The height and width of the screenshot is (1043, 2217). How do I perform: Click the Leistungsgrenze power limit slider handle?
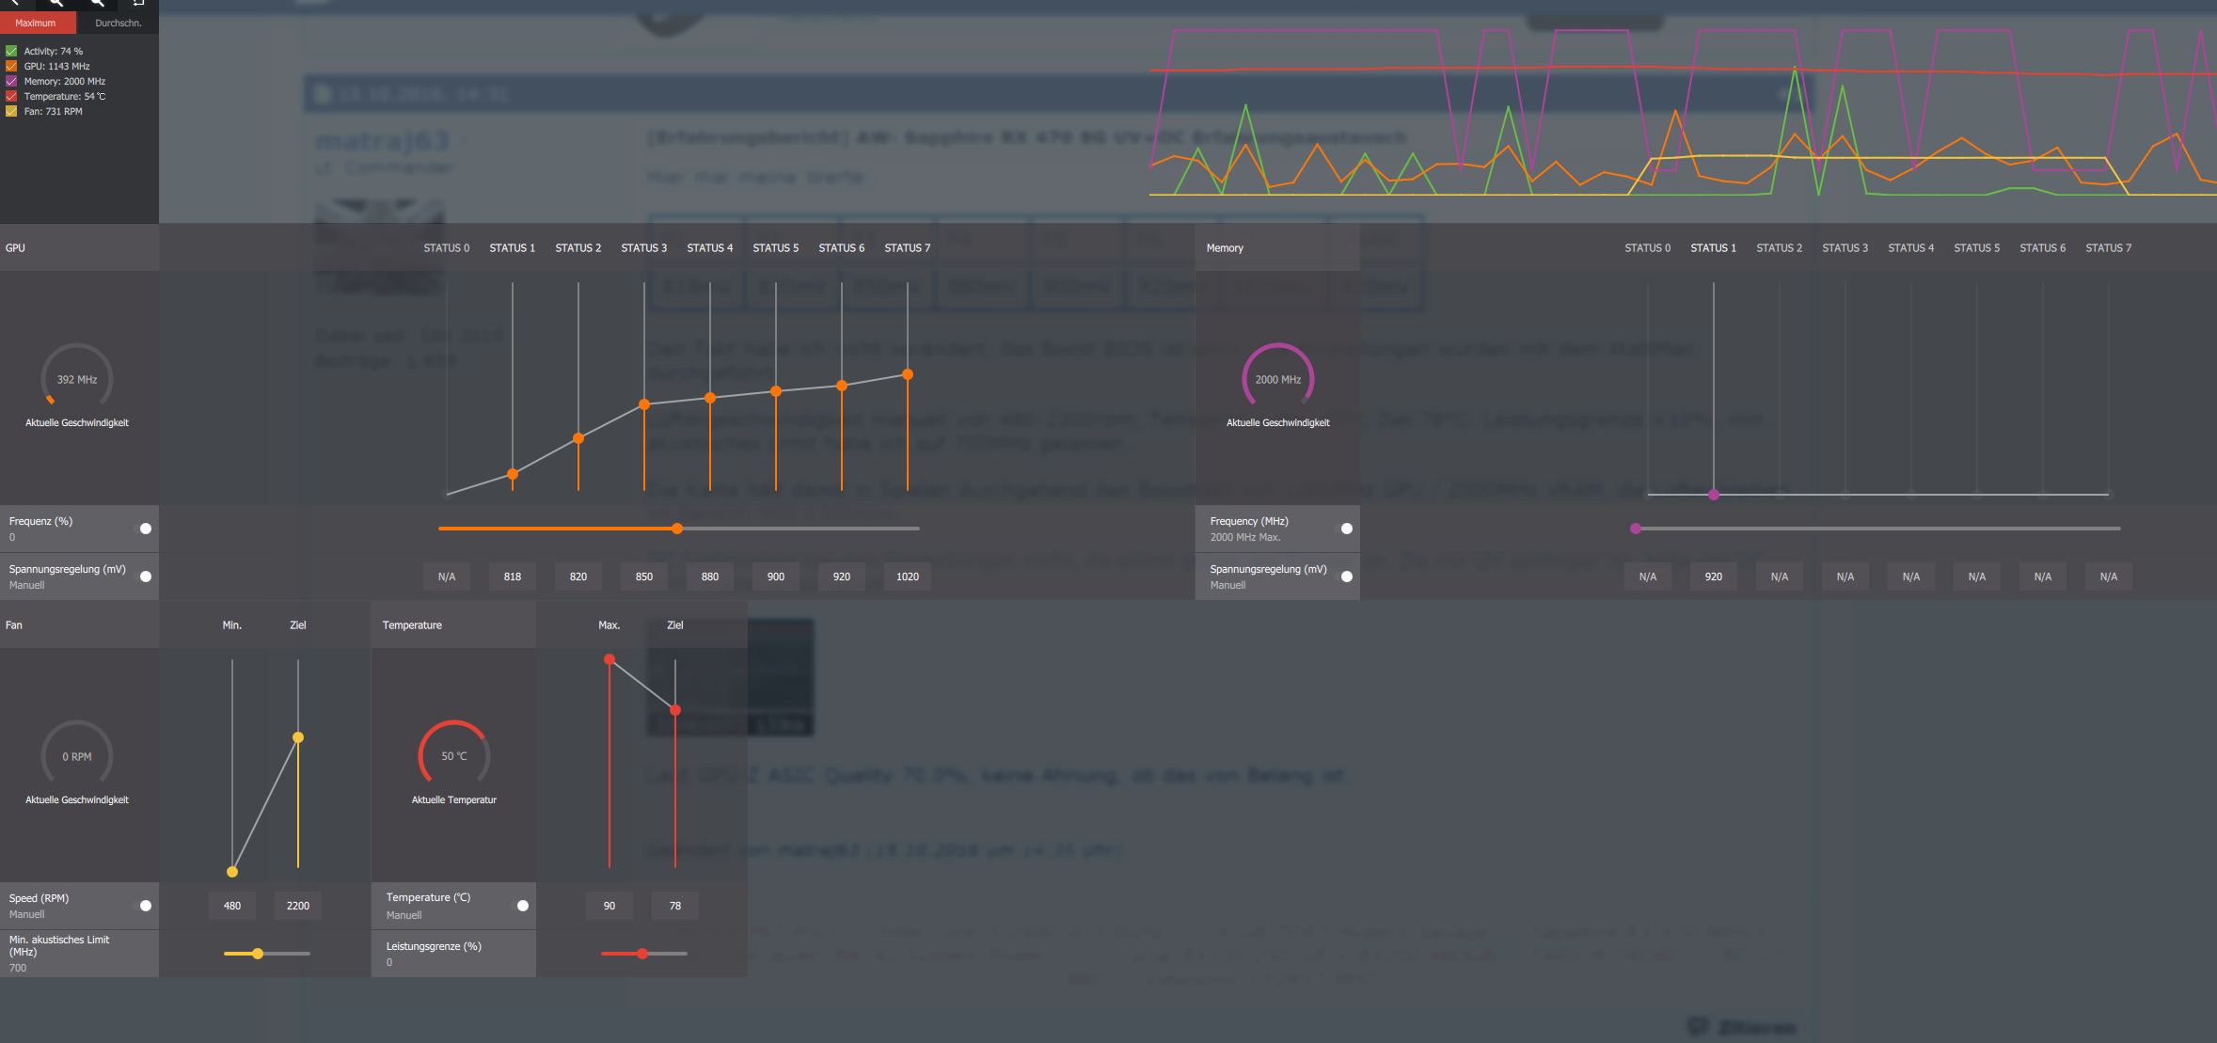click(642, 954)
